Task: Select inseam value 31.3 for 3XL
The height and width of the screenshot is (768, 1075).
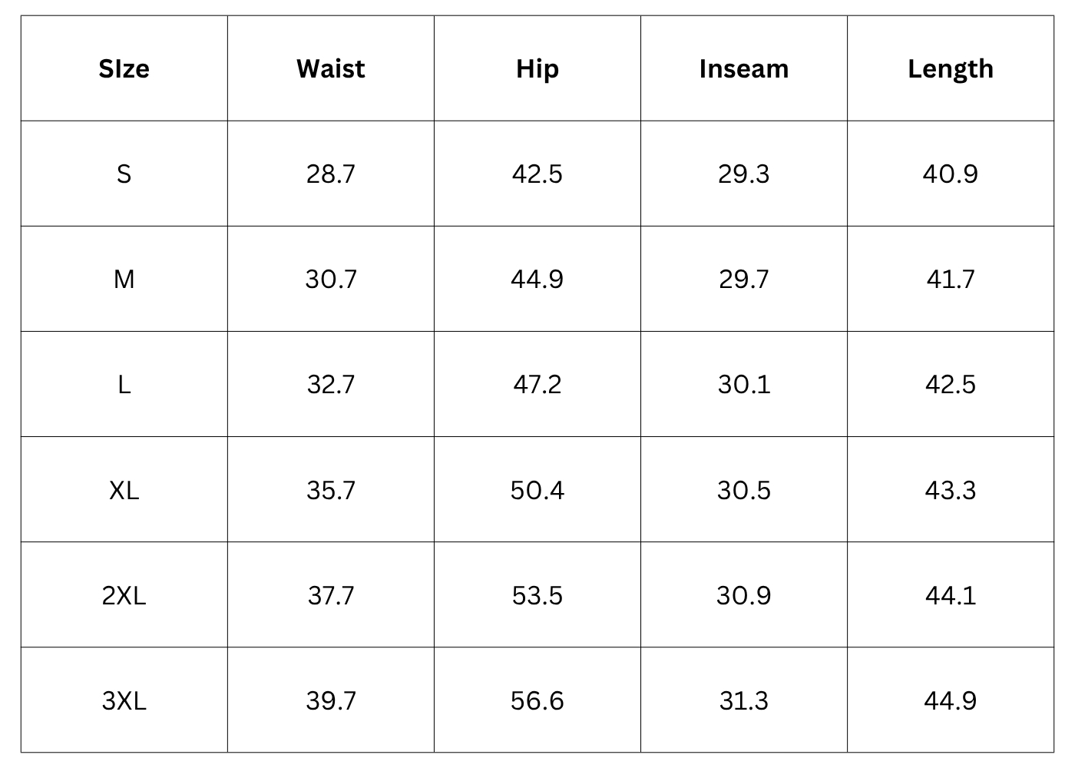Action: (743, 700)
